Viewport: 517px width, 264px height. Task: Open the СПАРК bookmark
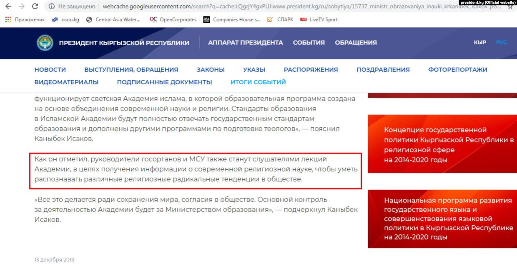click(x=280, y=20)
